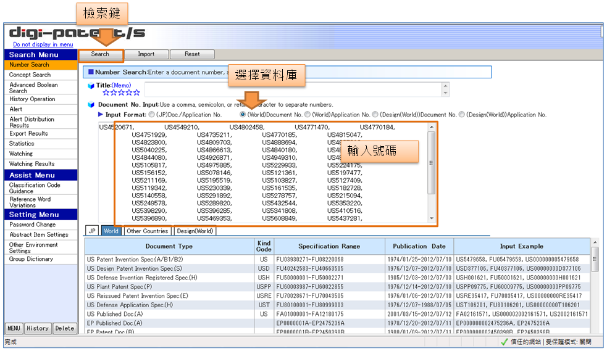Click the 'EP Published Doc(A)' row

click(x=338, y=323)
